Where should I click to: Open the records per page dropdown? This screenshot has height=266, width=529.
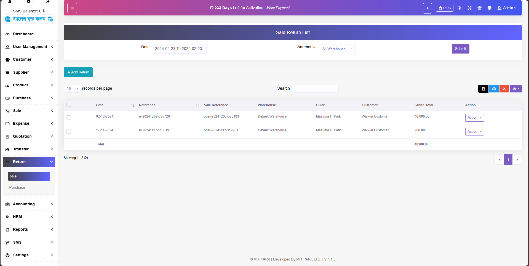tap(72, 89)
